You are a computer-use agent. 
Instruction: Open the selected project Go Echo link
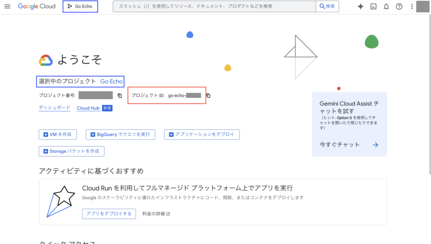111,81
